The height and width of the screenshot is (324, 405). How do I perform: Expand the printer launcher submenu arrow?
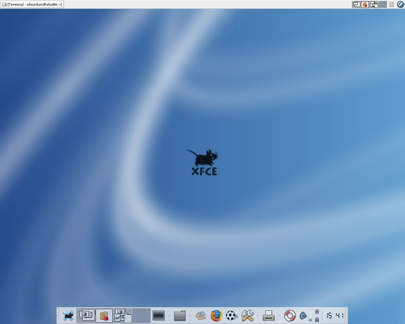coord(279,315)
